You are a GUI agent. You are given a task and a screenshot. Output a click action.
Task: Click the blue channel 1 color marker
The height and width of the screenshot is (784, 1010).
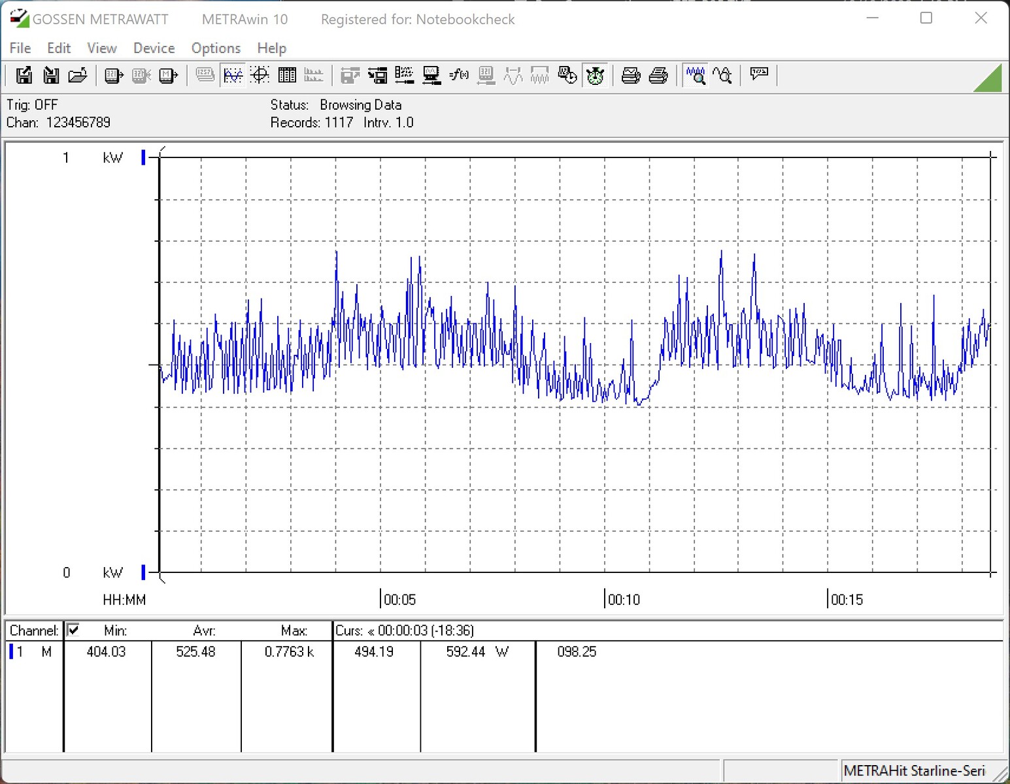click(x=11, y=651)
